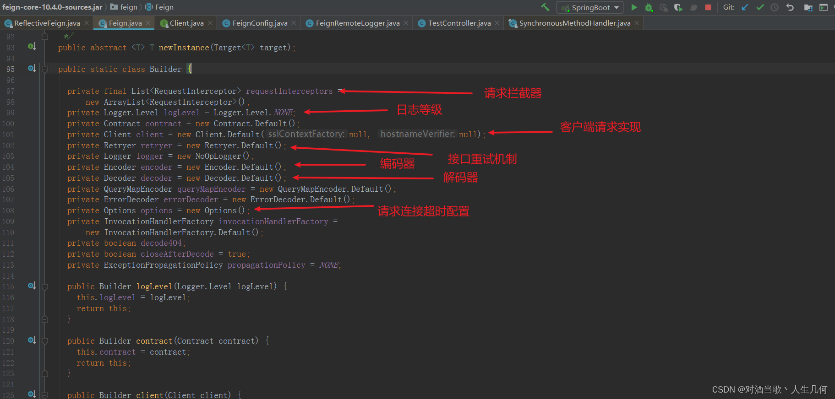Collapse the client method fold on line 125

click(45, 395)
